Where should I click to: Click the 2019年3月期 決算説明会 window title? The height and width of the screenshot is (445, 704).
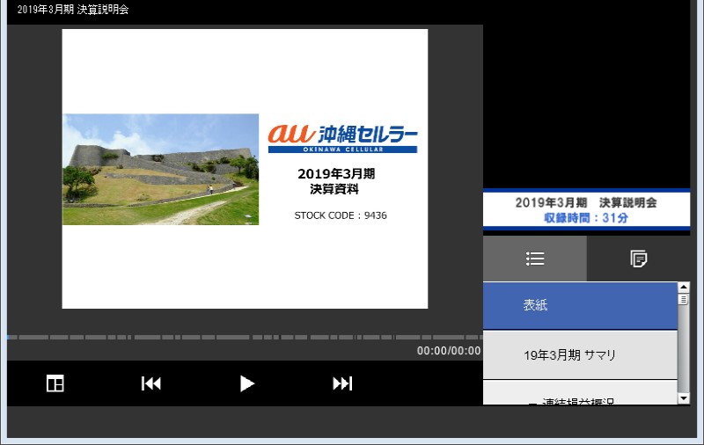coord(73,10)
